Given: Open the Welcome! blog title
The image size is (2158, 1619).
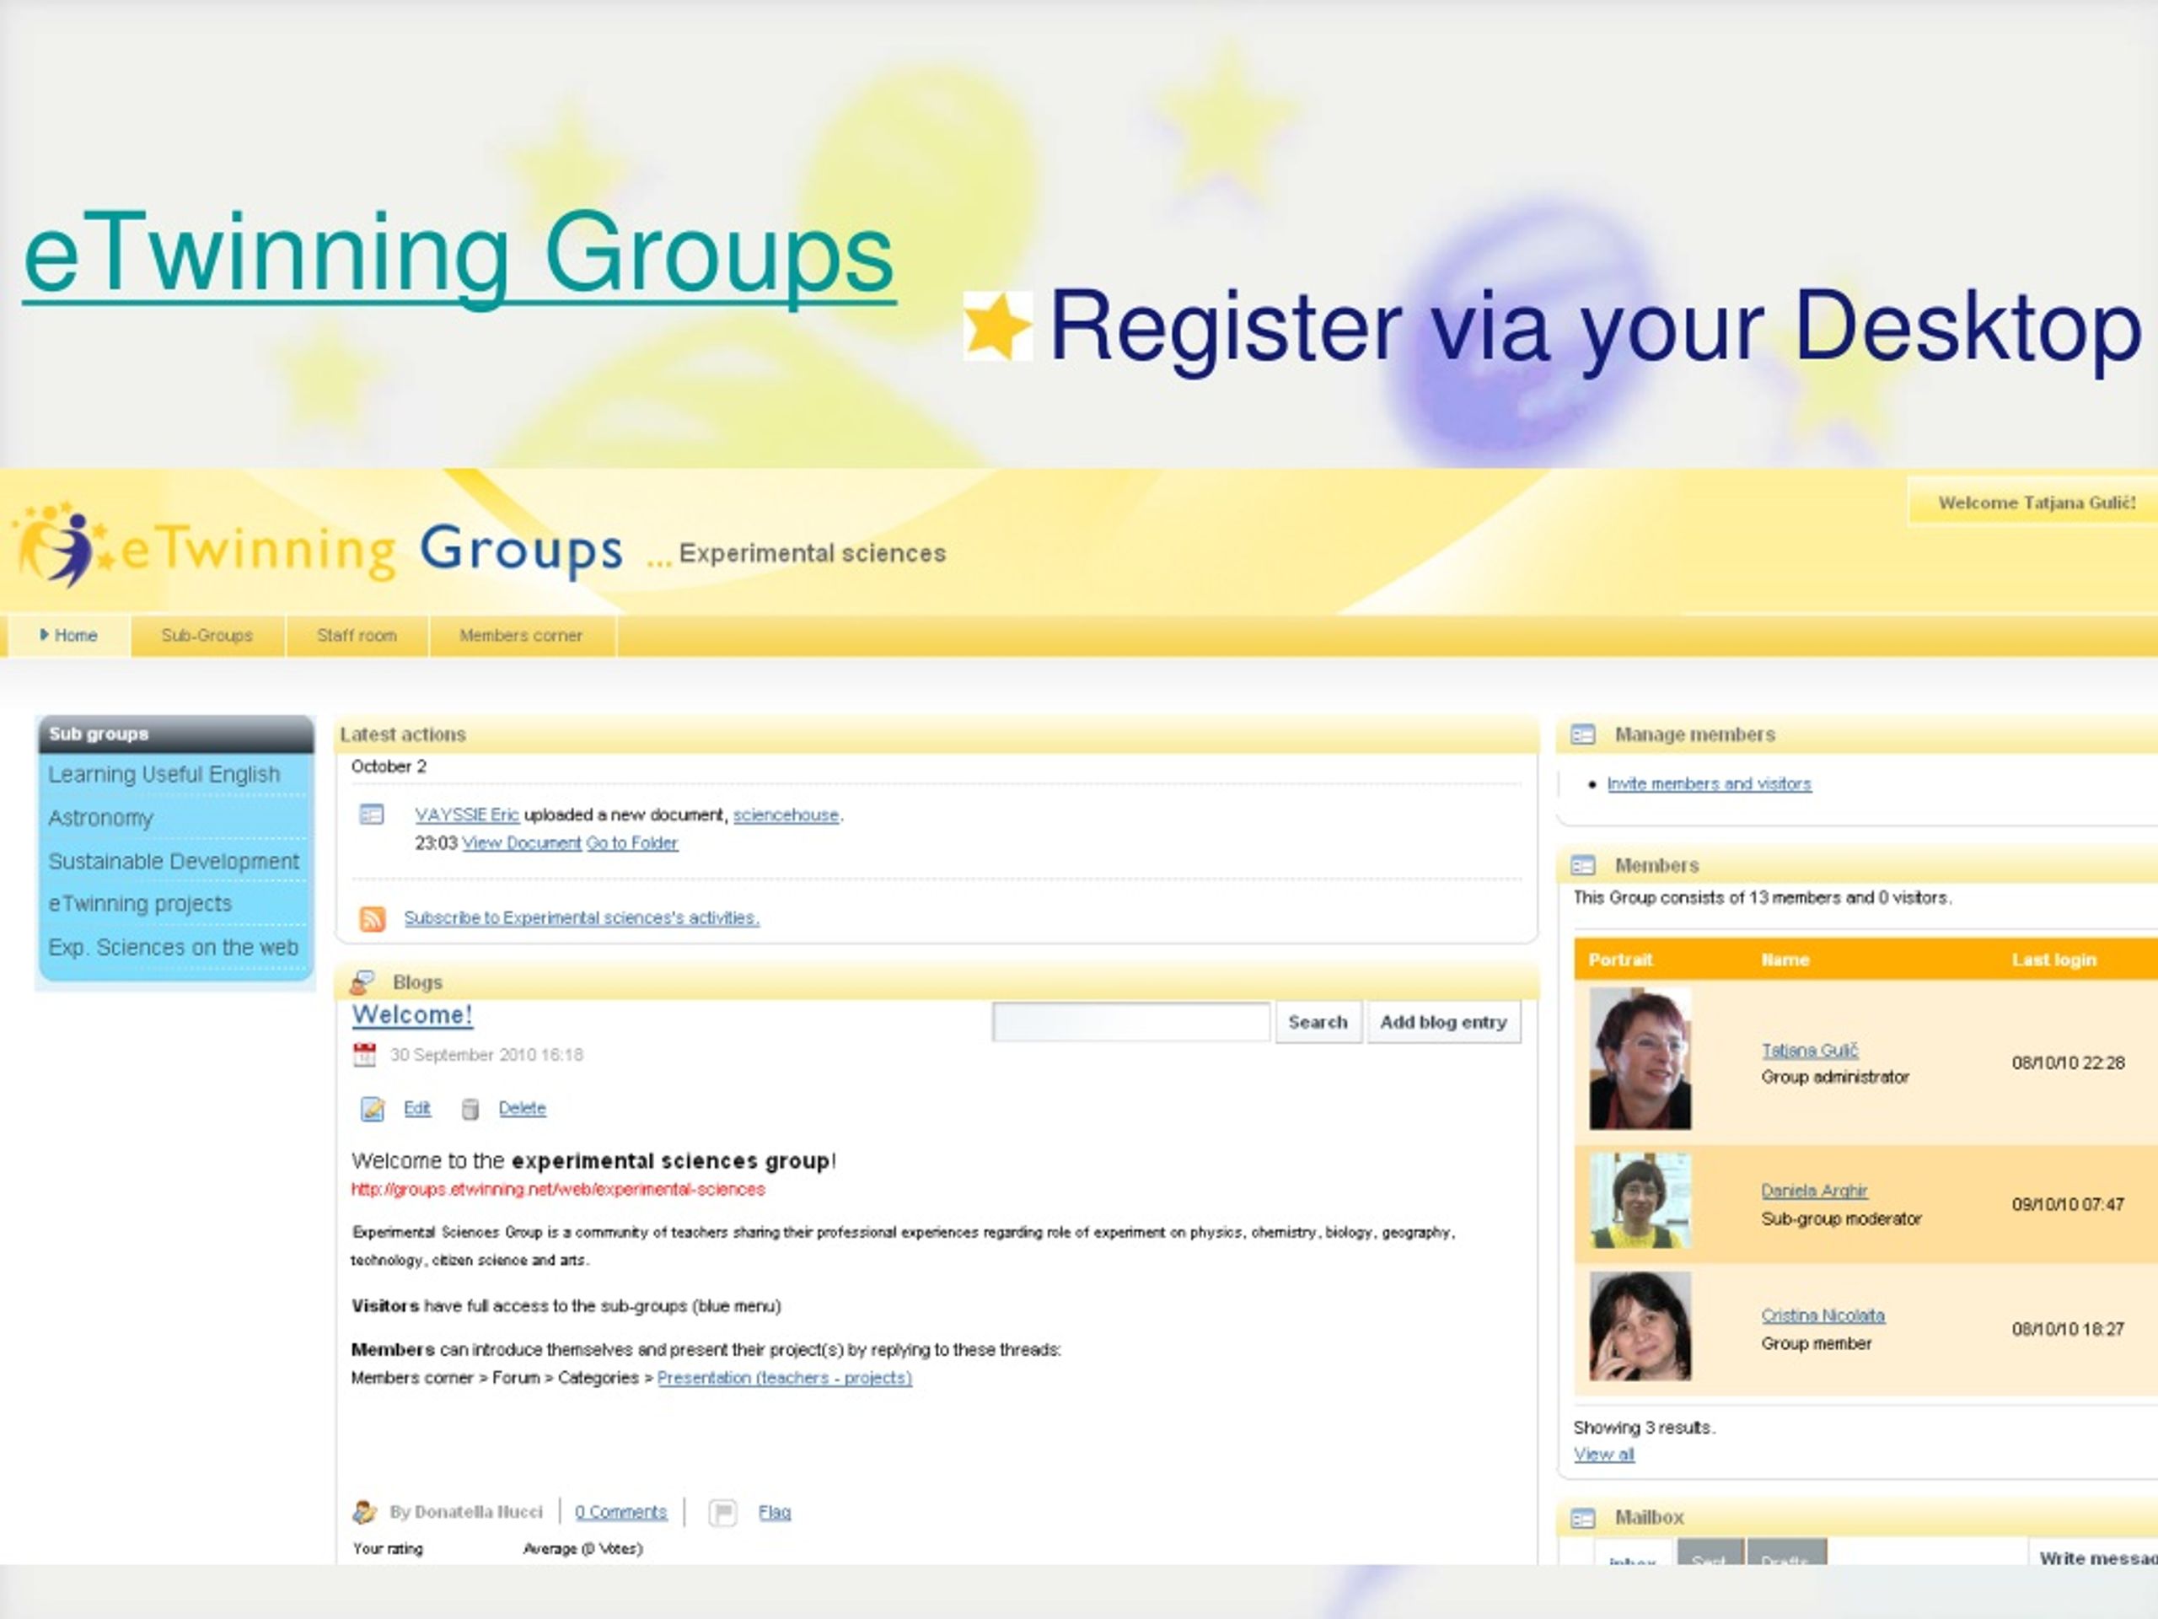Looking at the screenshot, I should 411,1015.
